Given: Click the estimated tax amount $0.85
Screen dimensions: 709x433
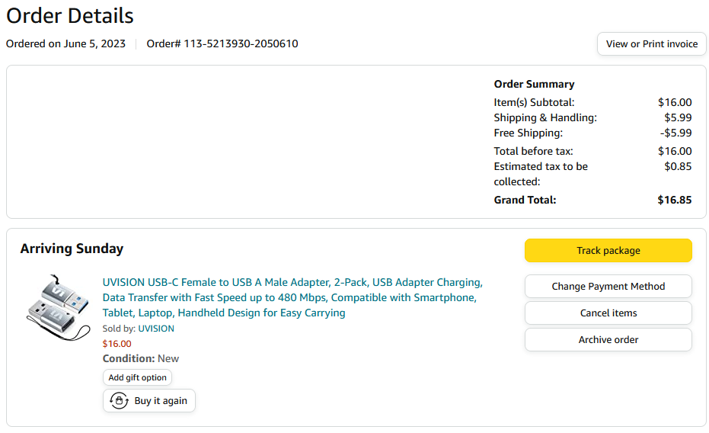Looking at the screenshot, I should pyautogui.click(x=678, y=166).
